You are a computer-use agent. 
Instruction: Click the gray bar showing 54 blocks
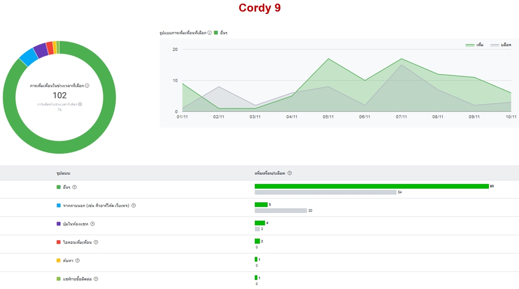coord(325,192)
